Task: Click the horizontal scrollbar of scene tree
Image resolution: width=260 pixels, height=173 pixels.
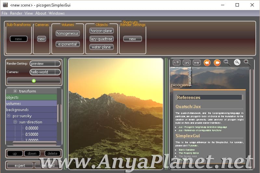Action: click(34, 143)
